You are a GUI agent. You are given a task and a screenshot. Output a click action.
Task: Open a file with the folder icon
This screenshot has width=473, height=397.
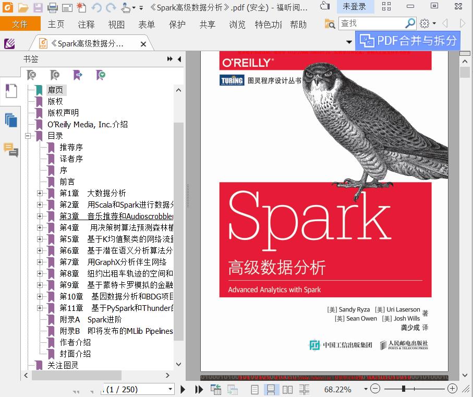23,7
